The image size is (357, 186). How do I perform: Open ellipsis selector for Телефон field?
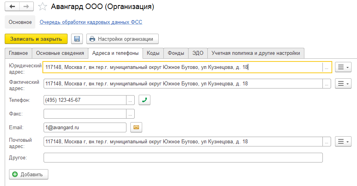tap(130, 100)
